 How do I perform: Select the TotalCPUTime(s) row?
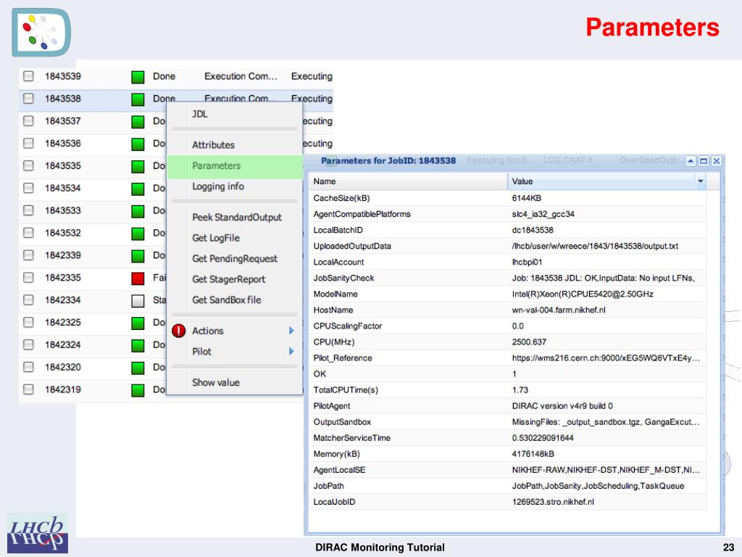tap(507, 389)
